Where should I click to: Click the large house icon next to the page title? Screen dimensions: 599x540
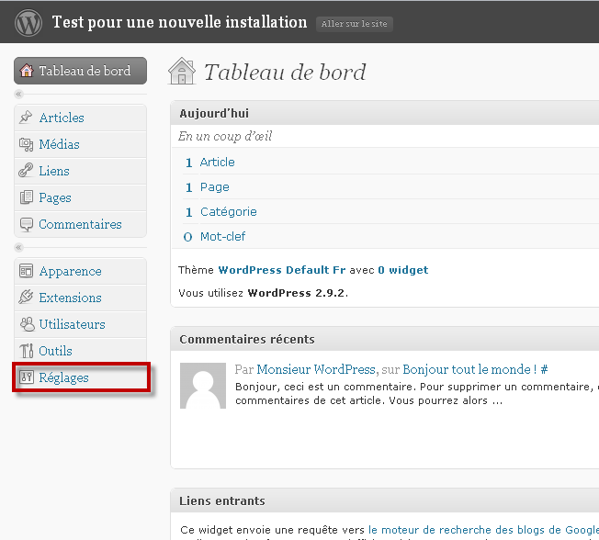[182, 71]
